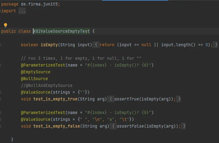Click @ParameterizedTest above @EmptySource
This screenshot has width=219, height=143.
[43, 65]
